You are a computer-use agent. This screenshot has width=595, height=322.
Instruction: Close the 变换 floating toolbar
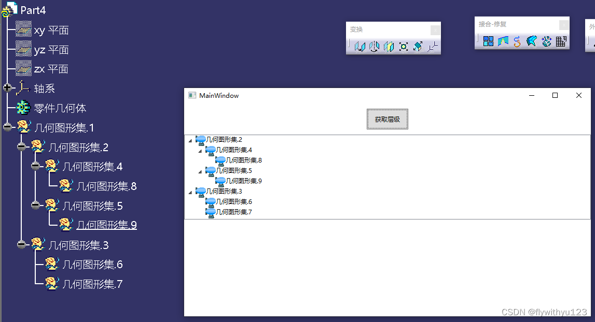tap(435, 30)
